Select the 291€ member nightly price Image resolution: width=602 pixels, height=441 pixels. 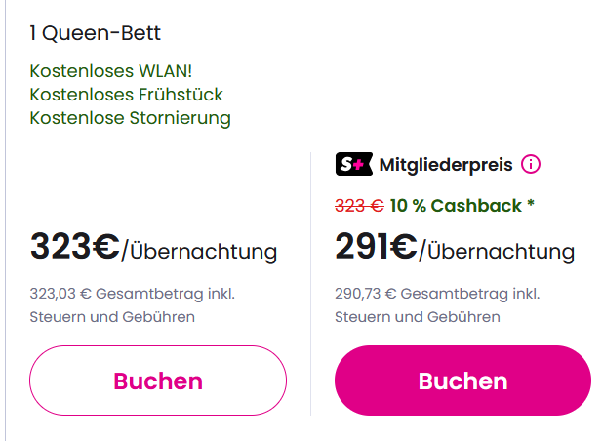pyautogui.click(x=376, y=247)
